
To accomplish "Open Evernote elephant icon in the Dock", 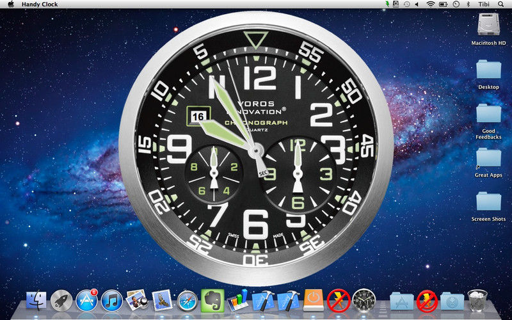I will point(212,300).
